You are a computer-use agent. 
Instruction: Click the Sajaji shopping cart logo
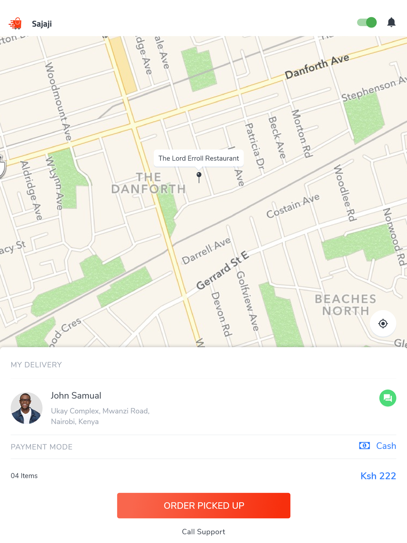(x=15, y=24)
